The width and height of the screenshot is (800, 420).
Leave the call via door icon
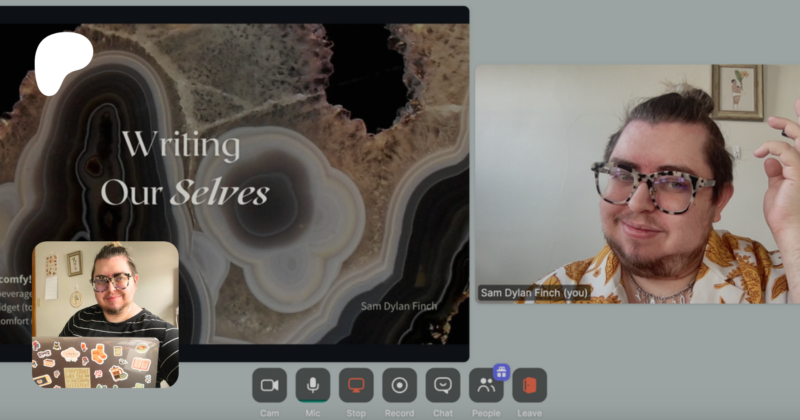point(529,385)
